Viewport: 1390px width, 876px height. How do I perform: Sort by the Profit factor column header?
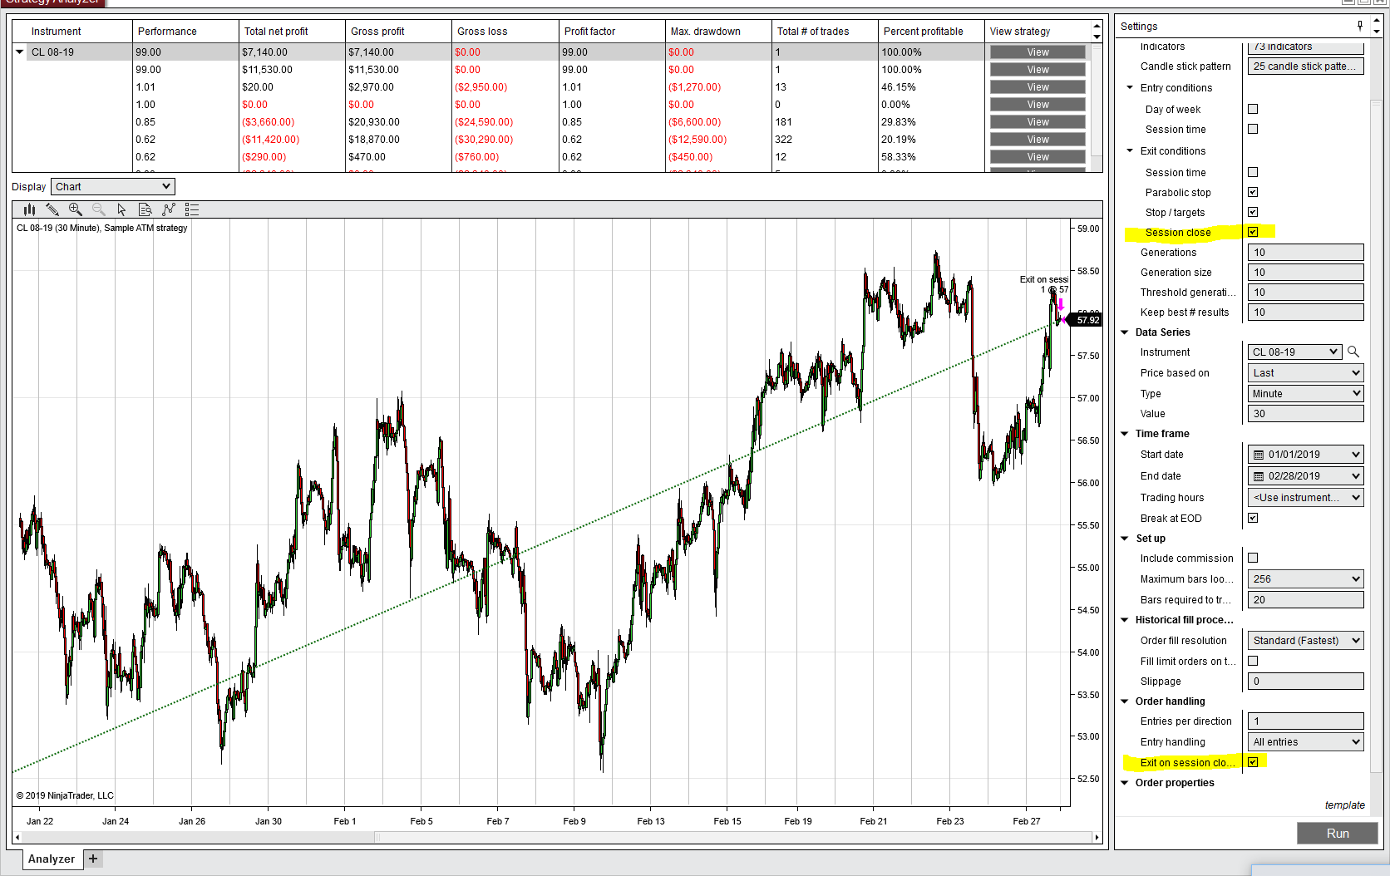(612, 32)
